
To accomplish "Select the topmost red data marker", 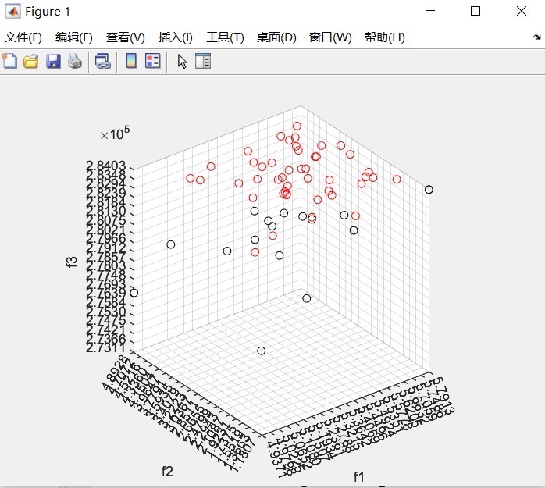I will point(297,126).
